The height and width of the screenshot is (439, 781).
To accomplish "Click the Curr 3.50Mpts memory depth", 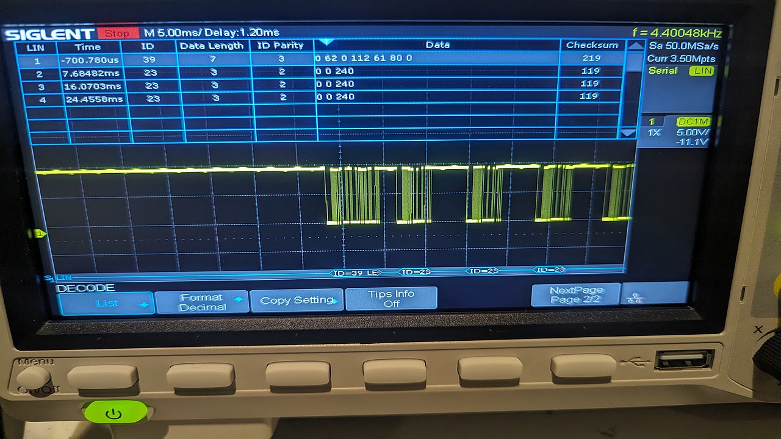I will 682,59.
